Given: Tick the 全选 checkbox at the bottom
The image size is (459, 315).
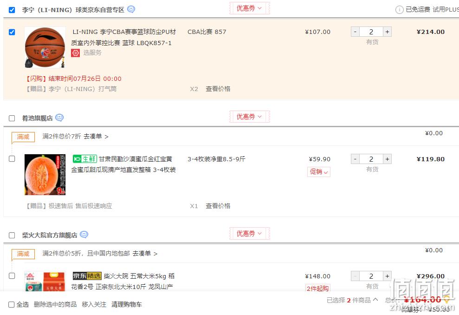Looking at the screenshot, I should coord(12,304).
